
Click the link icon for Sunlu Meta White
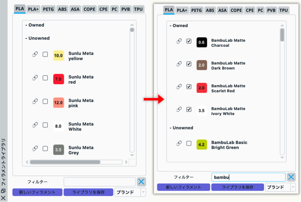35,125
